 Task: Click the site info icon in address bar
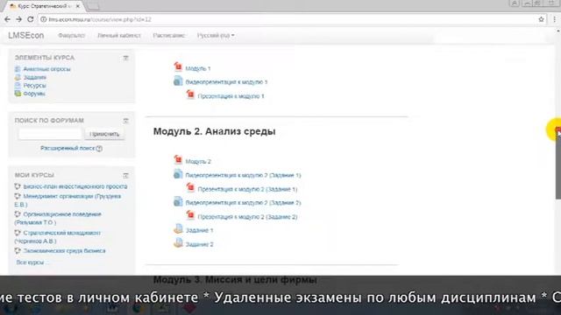tap(44, 19)
